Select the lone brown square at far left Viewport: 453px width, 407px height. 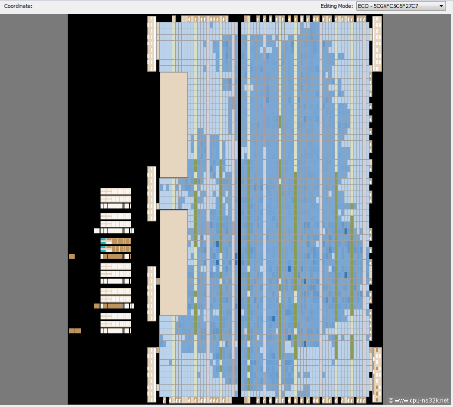click(72, 256)
